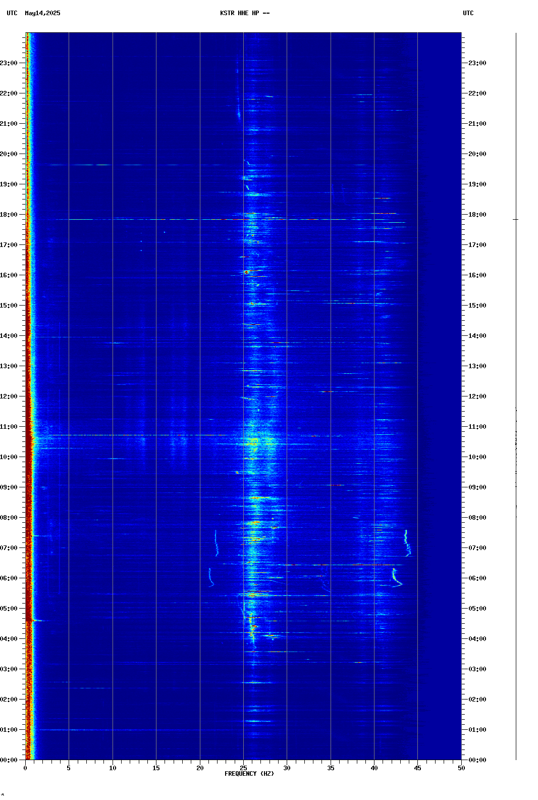Click the 35 Hz frequency axis label
The height and width of the screenshot is (800, 538).
tap(331, 768)
